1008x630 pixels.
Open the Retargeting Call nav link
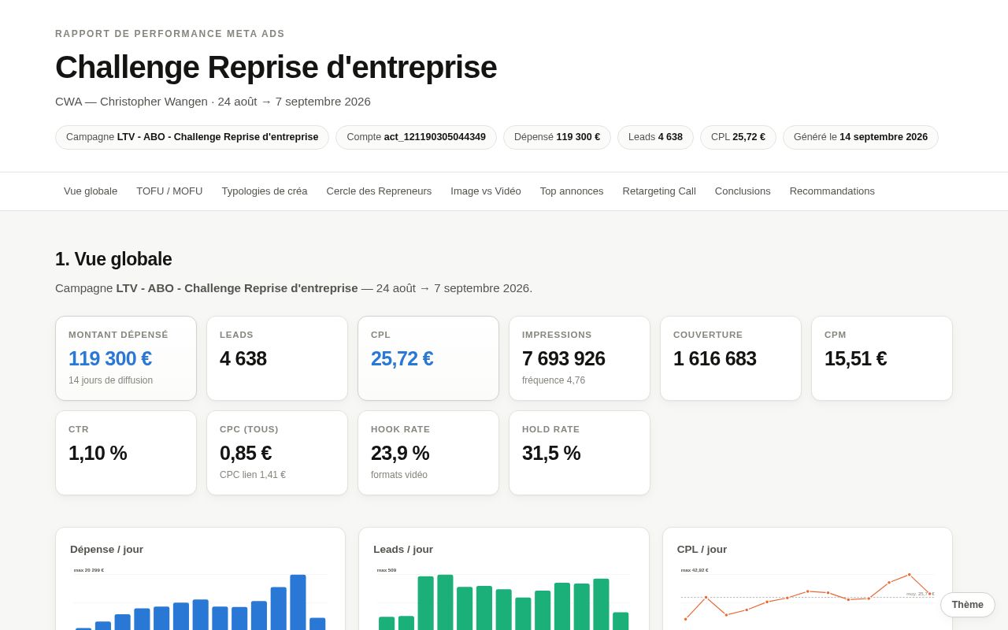tap(659, 191)
